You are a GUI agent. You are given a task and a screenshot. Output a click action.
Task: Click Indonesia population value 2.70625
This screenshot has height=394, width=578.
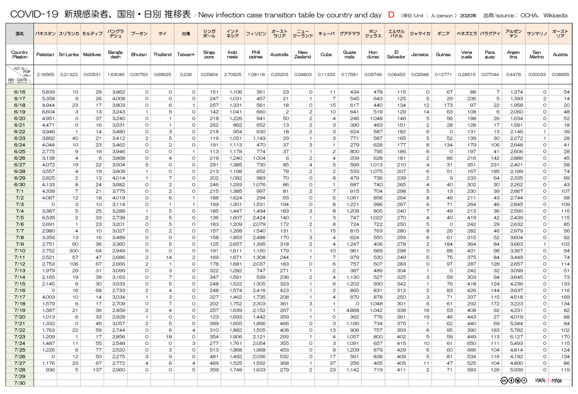(233, 75)
